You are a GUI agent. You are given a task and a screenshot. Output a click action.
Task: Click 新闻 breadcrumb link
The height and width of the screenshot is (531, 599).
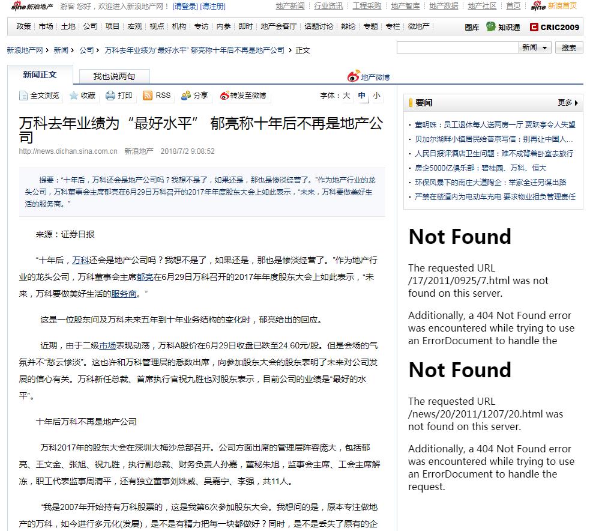coord(61,50)
